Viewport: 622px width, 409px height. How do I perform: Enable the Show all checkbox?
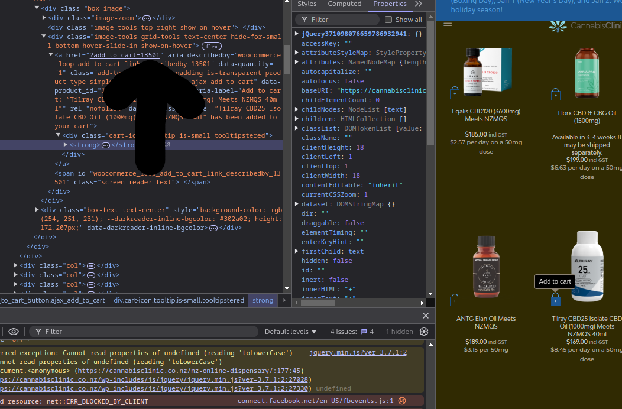[x=388, y=20]
